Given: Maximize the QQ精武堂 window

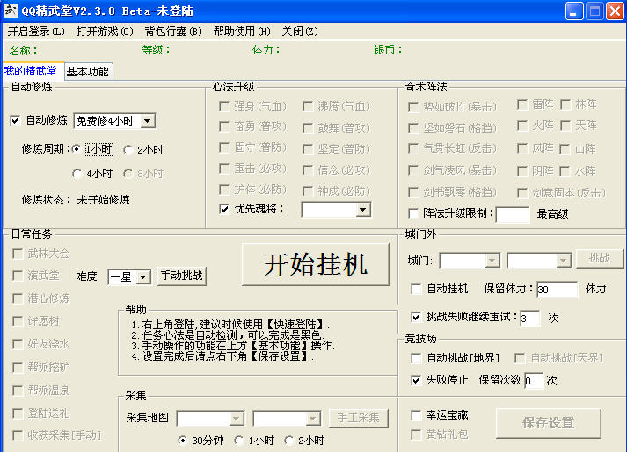Looking at the screenshot, I should click(x=594, y=11).
